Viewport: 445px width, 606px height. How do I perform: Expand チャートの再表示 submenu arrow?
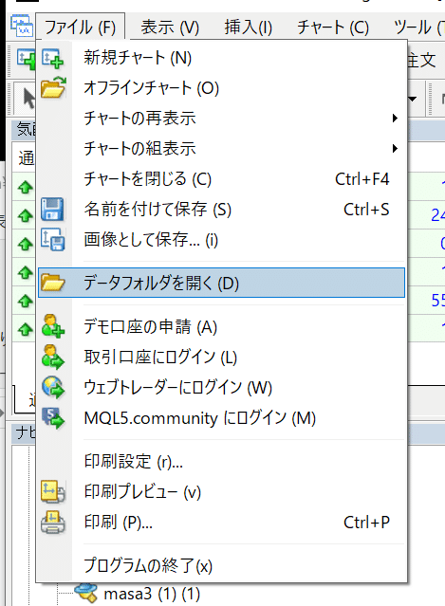395,118
